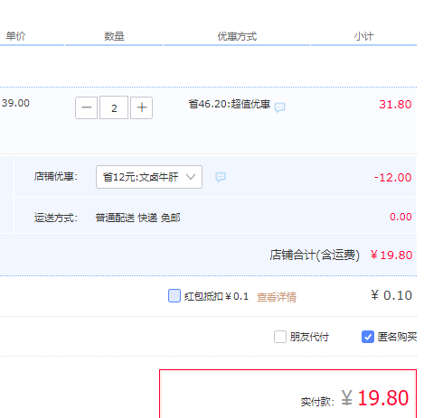Open the 查看详情 link
This screenshot has height=418, width=424.
277,297
